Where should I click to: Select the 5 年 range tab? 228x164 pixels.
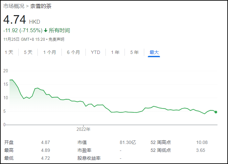pyautogui.click(x=134, y=52)
